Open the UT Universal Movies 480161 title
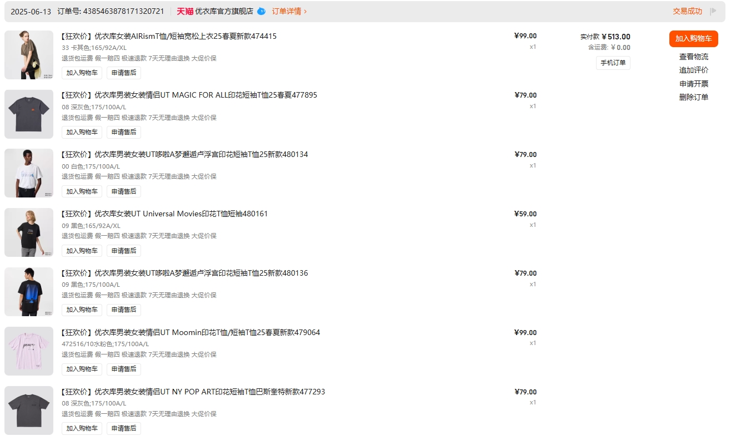Viewport: 731px width, 441px height. coord(164,214)
